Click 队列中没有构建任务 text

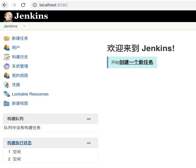point(22,128)
